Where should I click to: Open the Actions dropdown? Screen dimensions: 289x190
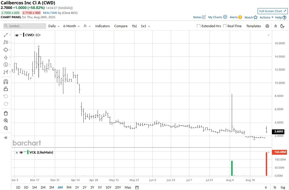click(266, 17)
